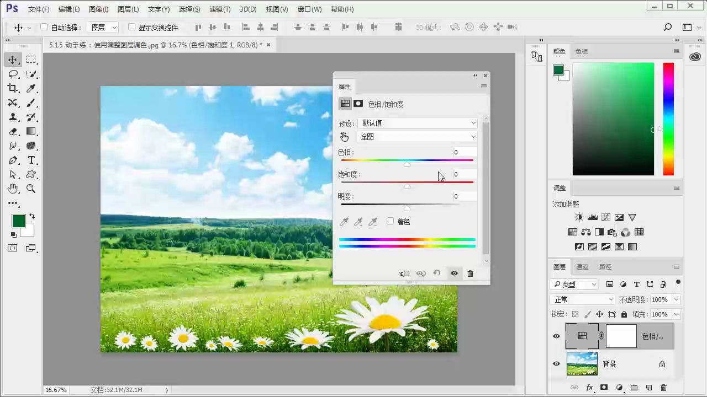Open the add layer mask icon in Layers panel
707x397 pixels.
click(x=604, y=388)
